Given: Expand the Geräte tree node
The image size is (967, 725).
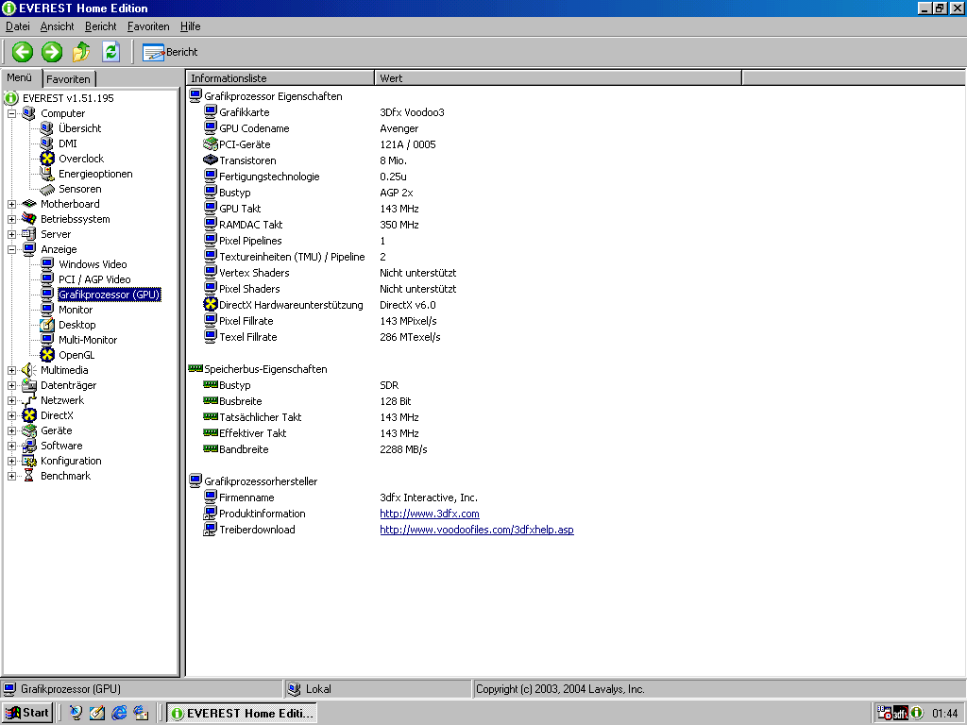Looking at the screenshot, I should pyautogui.click(x=11, y=430).
